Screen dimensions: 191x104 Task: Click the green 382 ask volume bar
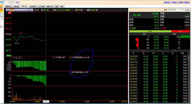coord(185,37)
